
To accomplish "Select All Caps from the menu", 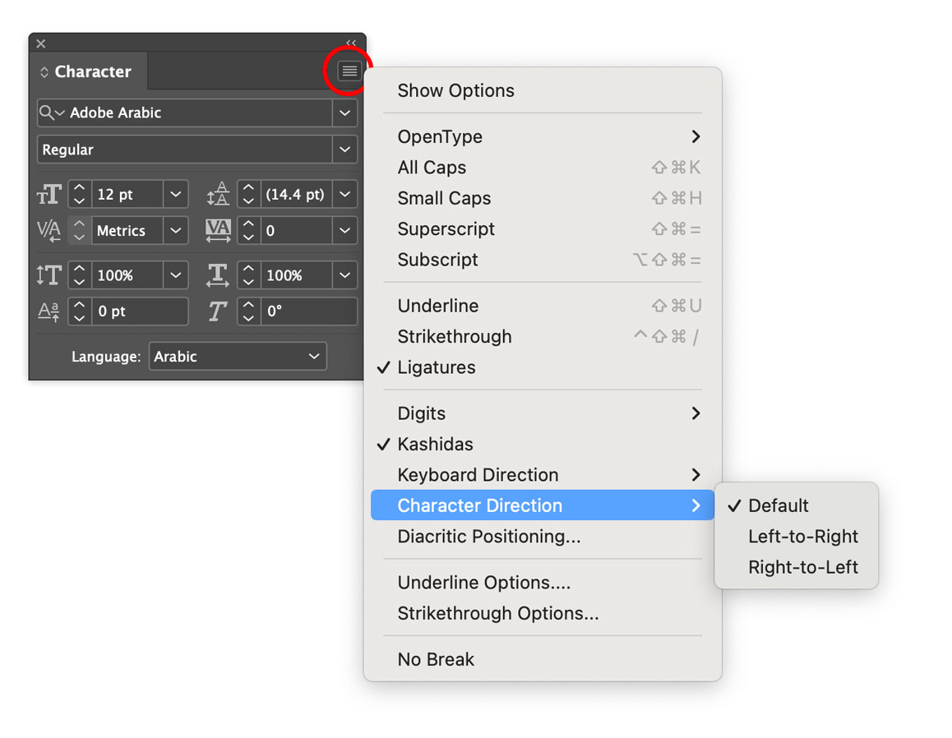I will (x=432, y=167).
